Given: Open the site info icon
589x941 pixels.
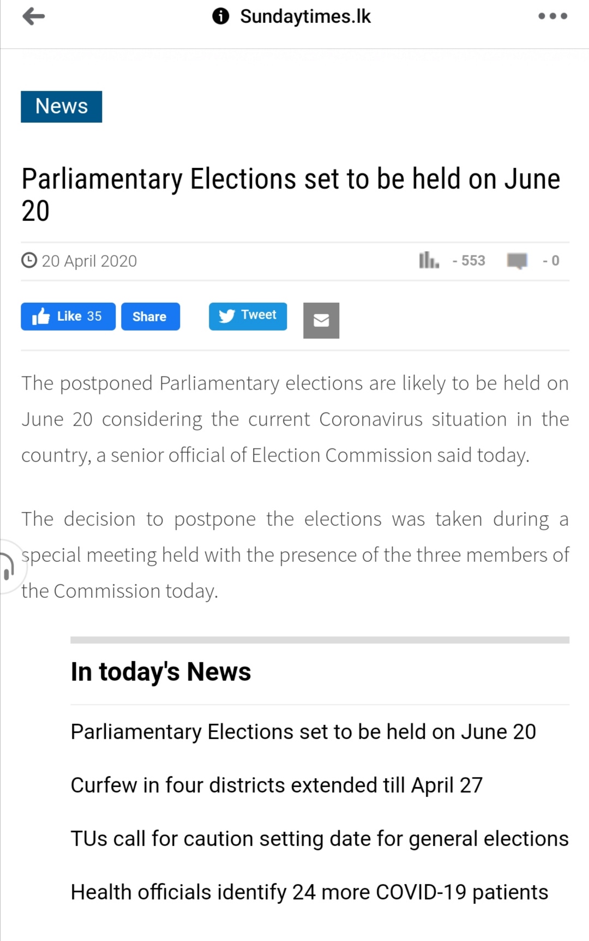Looking at the screenshot, I should (x=220, y=16).
